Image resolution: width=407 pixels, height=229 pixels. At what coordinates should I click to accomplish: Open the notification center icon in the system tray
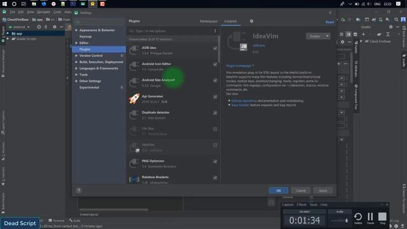point(399,4)
